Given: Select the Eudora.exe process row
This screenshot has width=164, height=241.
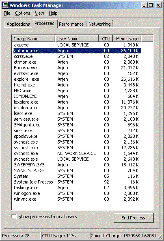Looking at the screenshot, I should (x=77, y=68).
